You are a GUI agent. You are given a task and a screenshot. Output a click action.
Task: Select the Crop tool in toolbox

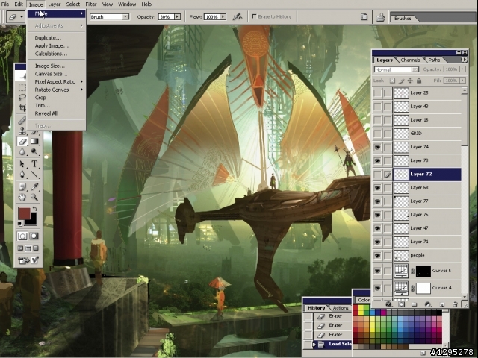point(22,107)
